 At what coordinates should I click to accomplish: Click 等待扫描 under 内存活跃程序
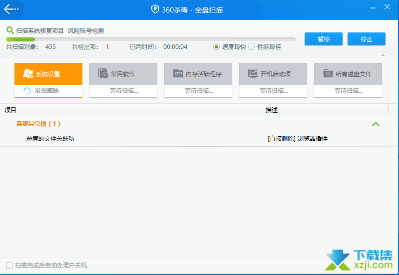199,90
